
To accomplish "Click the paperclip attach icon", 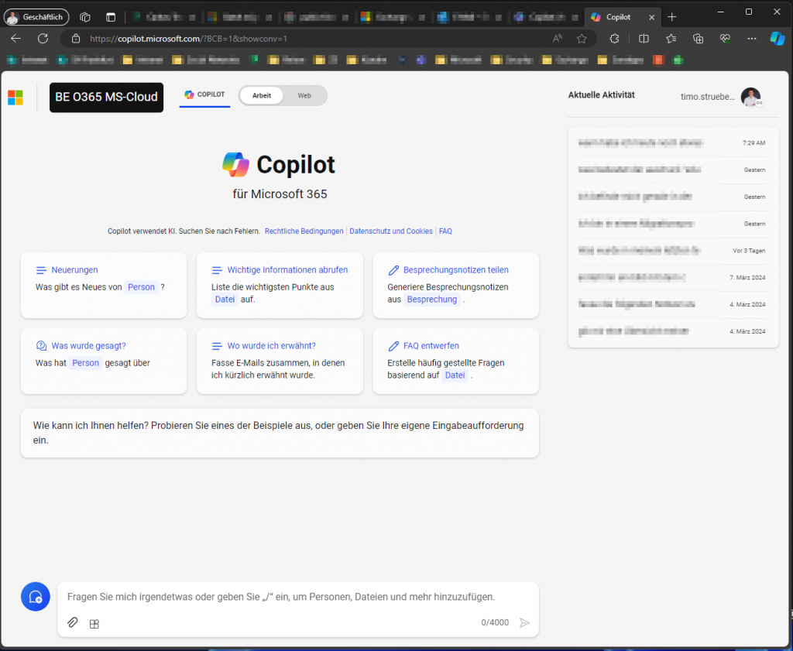I will [73, 622].
